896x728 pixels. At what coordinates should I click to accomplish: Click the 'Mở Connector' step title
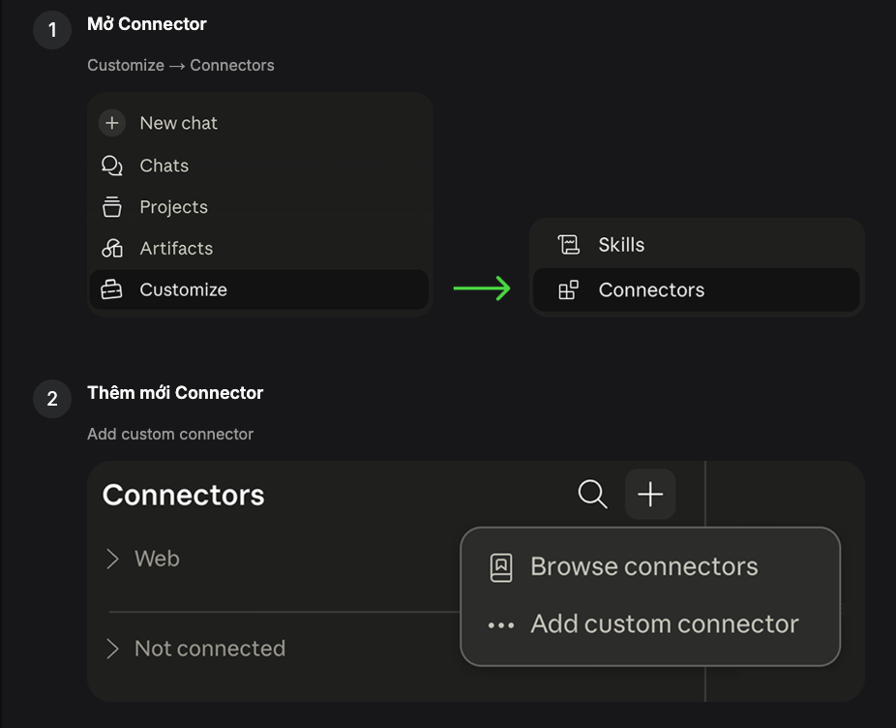[147, 24]
